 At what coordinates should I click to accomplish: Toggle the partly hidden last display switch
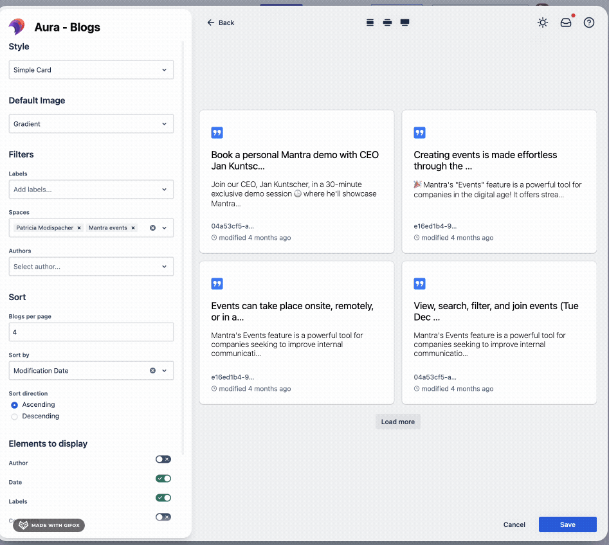pyautogui.click(x=163, y=517)
